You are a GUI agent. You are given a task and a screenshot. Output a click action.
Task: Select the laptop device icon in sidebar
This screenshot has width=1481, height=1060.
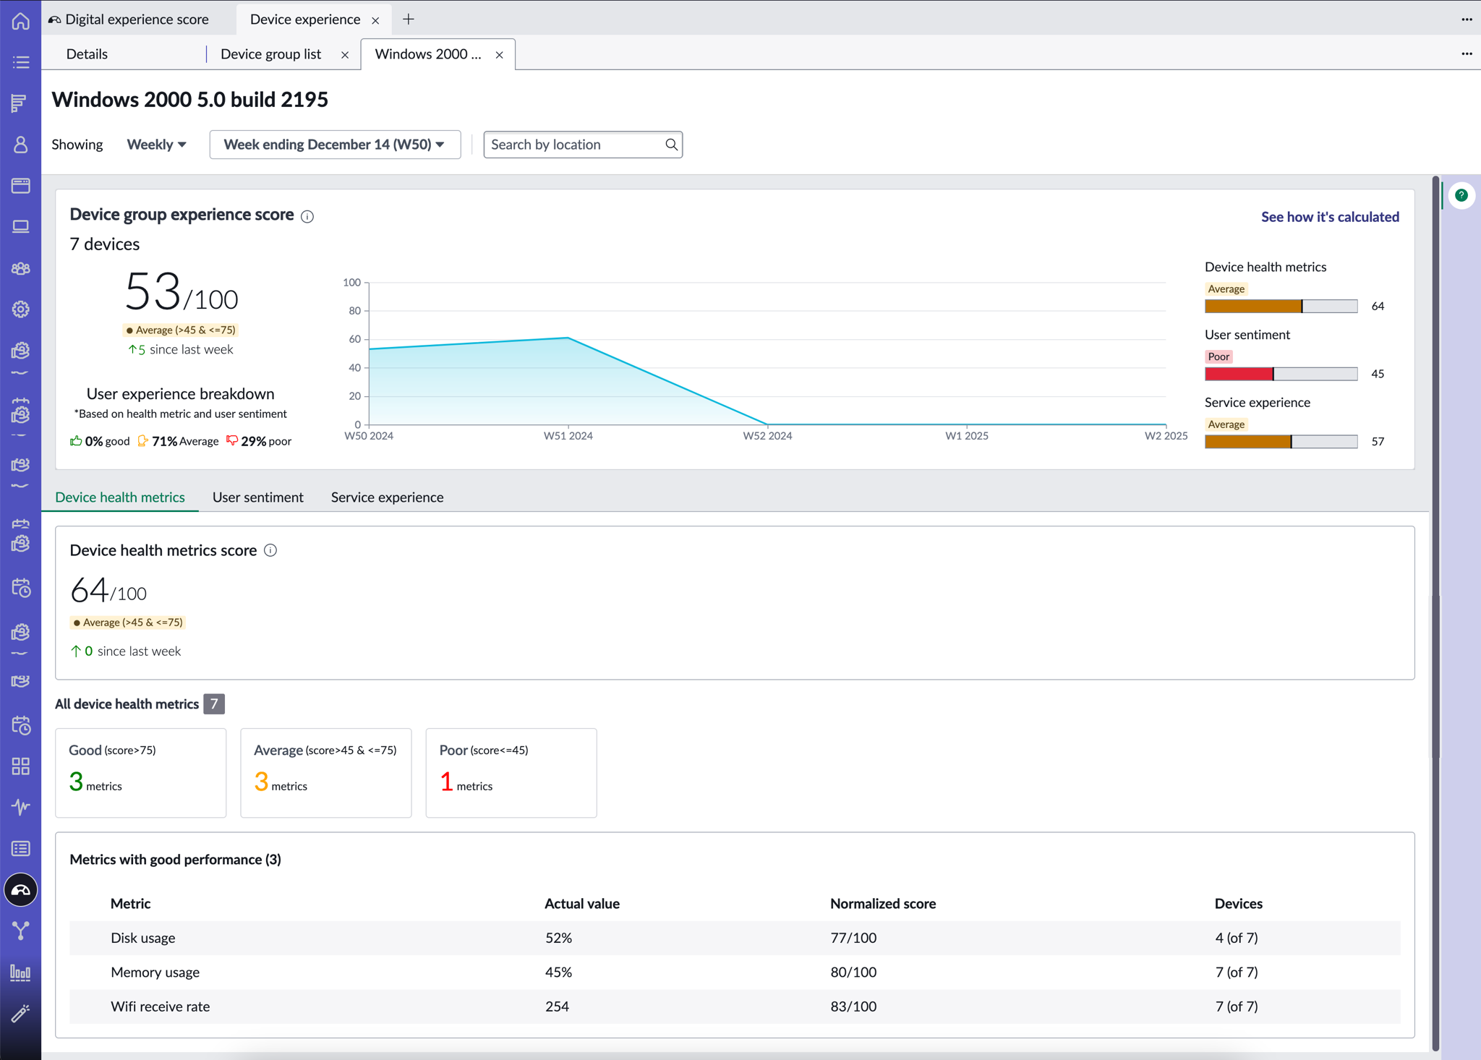pos(20,227)
